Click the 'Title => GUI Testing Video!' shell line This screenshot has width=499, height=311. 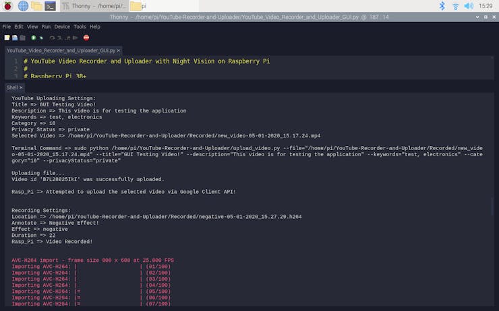[53, 104]
